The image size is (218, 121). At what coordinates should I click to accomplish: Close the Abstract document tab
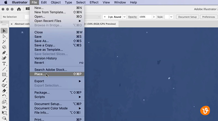pos(12,24)
